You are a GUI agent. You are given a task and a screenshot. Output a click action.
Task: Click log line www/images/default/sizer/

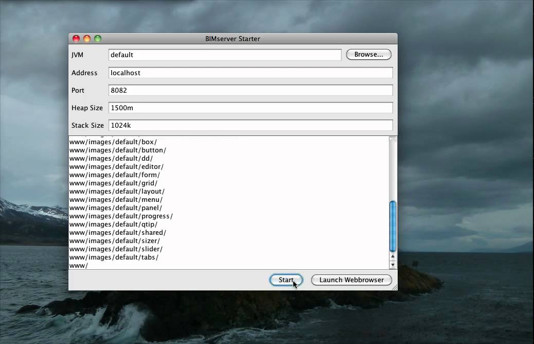point(115,240)
